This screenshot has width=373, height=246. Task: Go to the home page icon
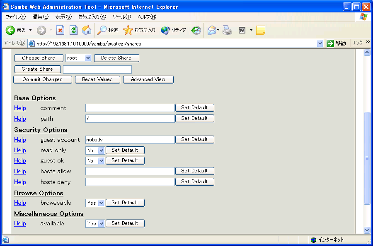(87, 30)
